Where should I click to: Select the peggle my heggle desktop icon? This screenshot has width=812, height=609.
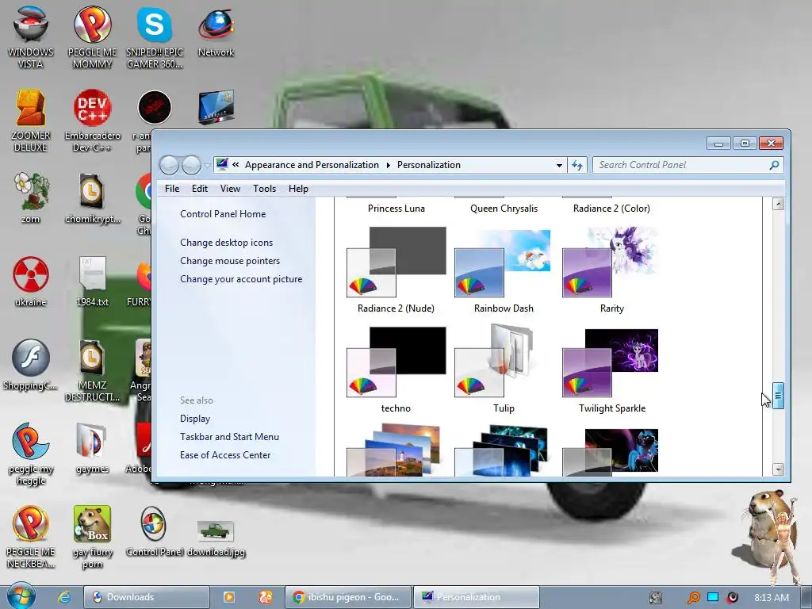point(31,454)
